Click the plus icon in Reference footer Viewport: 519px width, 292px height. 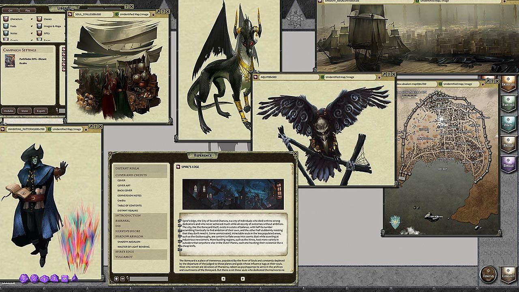[116, 279]
